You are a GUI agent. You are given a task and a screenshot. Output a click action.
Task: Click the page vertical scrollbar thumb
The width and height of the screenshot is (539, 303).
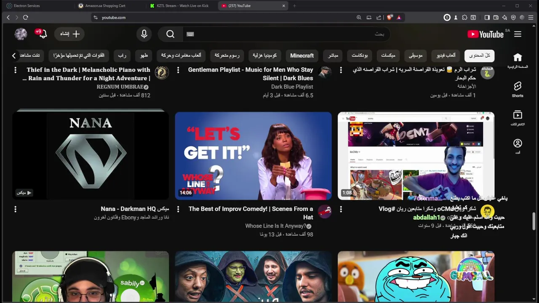point(534,221)
